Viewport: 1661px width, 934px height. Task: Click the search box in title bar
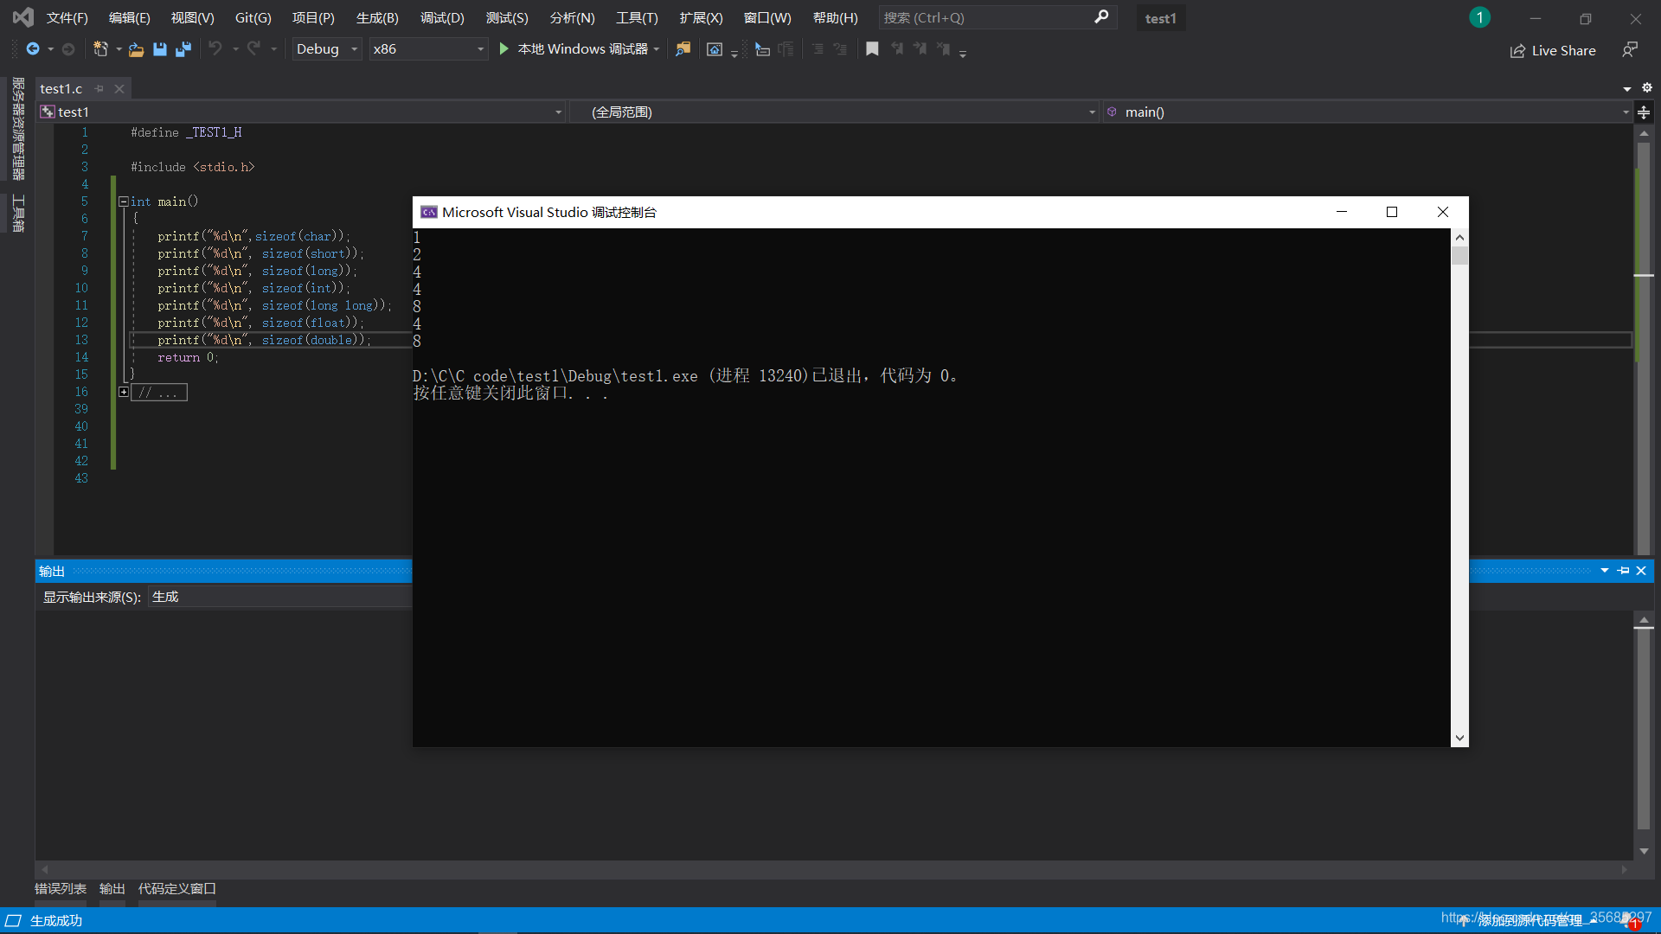(x=986, y=17)
